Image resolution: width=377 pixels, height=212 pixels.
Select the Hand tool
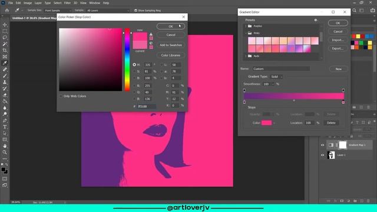[5, 146]
